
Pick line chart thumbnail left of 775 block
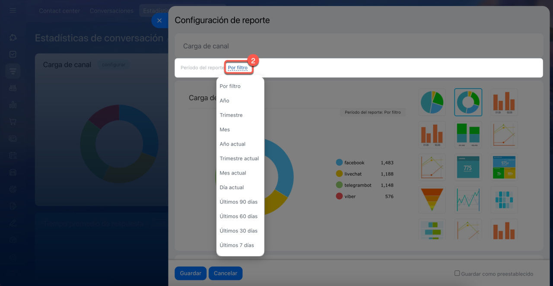coord(432,167)
